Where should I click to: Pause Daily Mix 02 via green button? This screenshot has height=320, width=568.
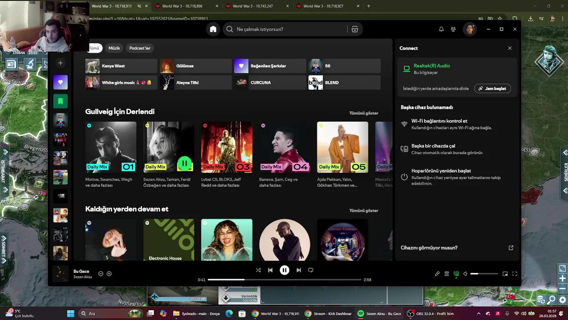tap(185, 163)
